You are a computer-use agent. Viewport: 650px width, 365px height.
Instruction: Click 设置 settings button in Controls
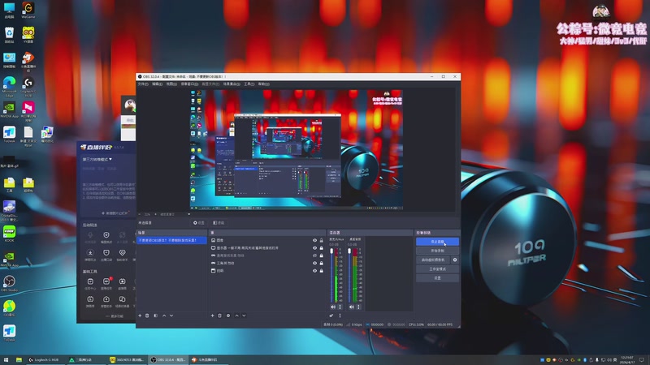point(437,278)
